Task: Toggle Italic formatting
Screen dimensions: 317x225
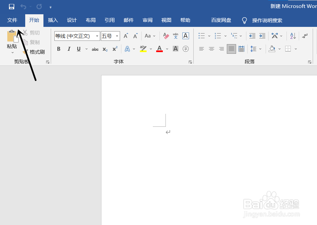Action: point(69,49)
